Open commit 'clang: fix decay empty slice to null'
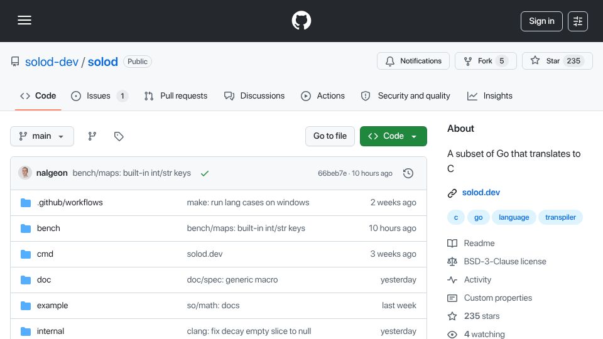The image size is (603, 339). point(249,331)
